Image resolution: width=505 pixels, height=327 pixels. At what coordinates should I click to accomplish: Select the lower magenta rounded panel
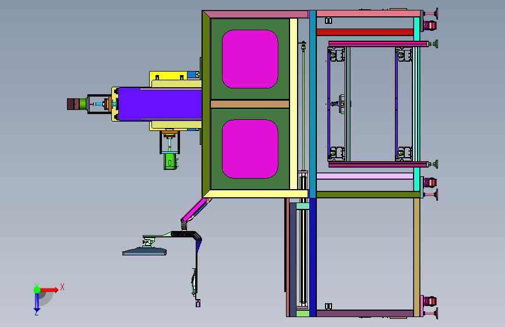[250, 149]
